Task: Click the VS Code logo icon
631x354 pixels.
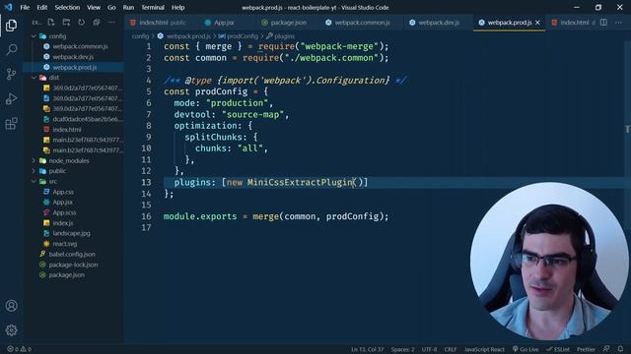Action: (9, 7)
